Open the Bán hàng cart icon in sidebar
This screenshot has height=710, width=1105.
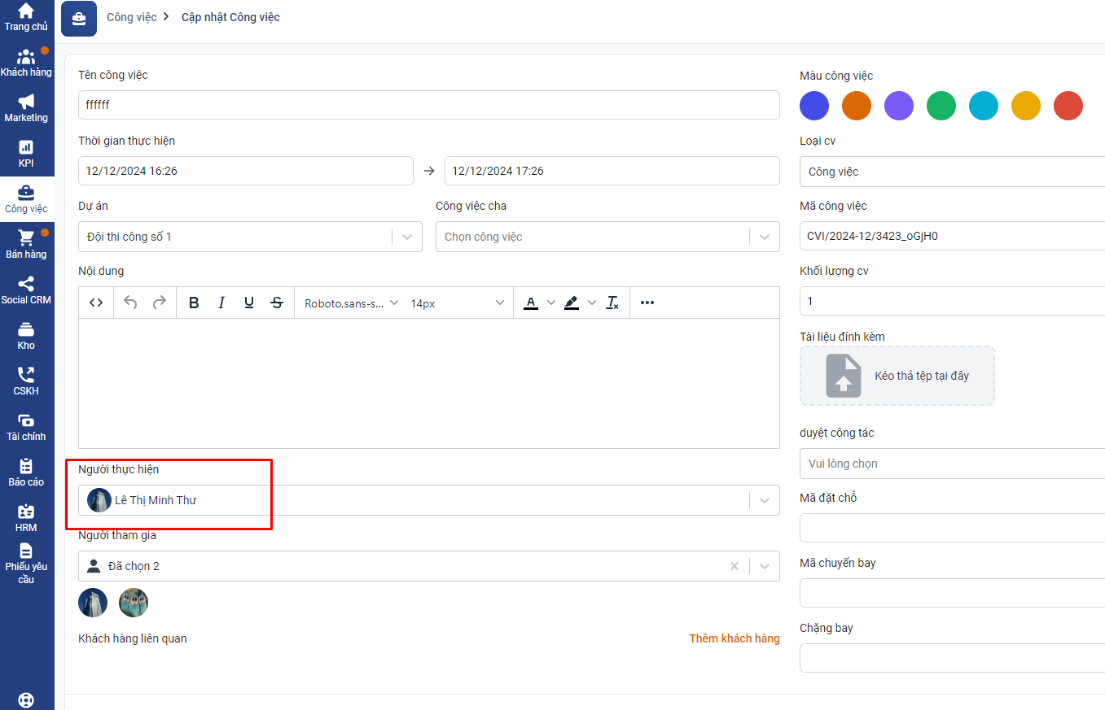pyautogui.click(x=26, y=238)
